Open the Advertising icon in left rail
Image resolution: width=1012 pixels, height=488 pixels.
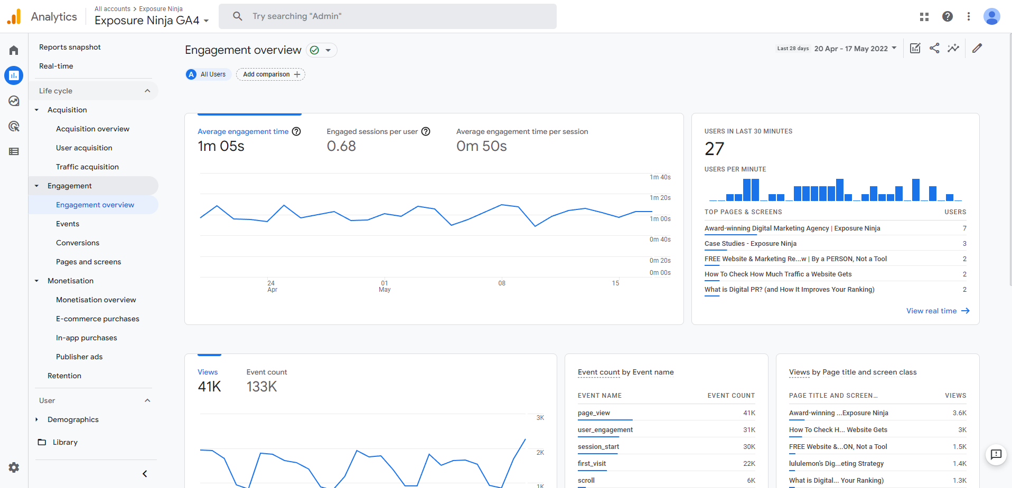pos(14,126)
